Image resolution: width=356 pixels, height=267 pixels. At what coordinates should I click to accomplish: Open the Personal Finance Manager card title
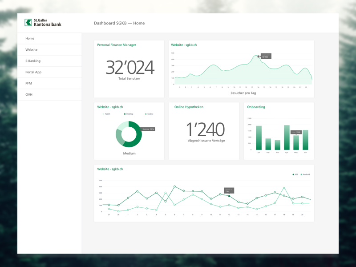tap(117, 45)
